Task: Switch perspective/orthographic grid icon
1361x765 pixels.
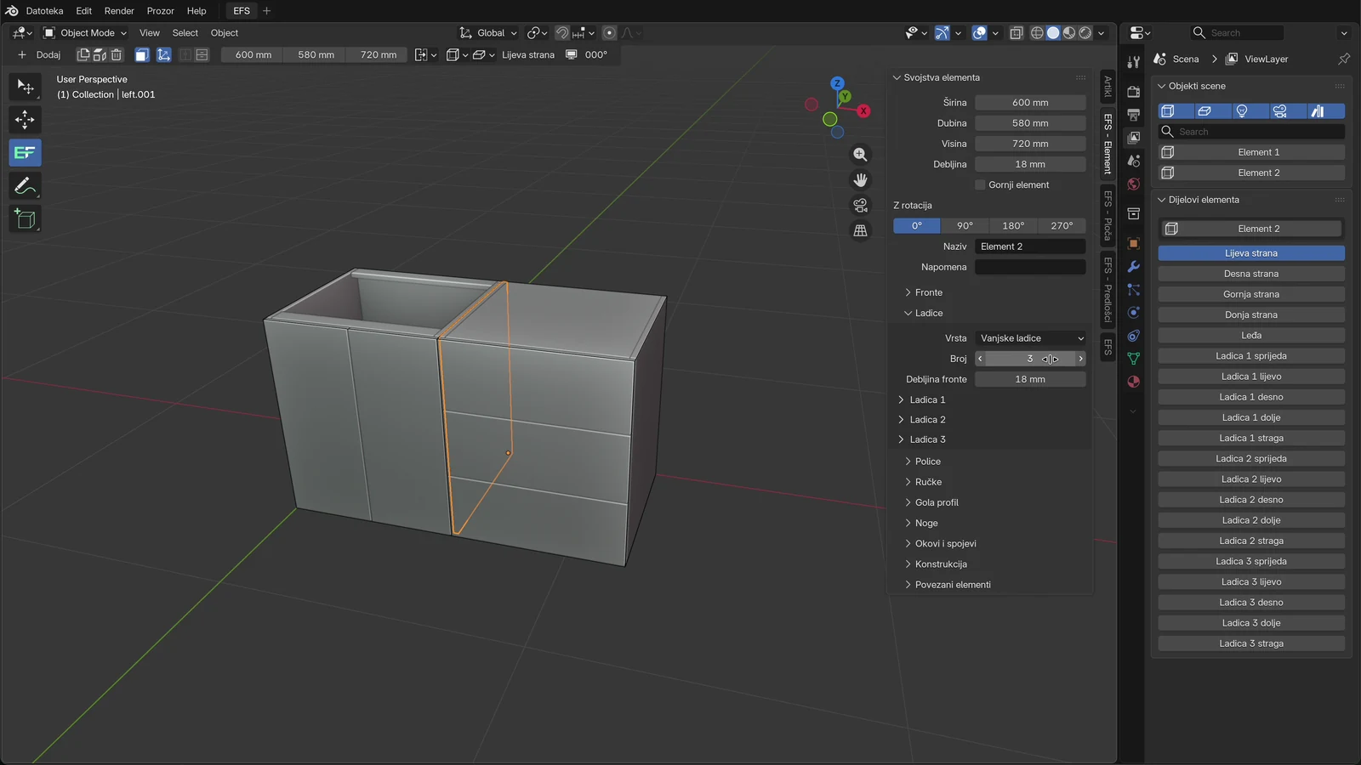Action: click(x=861, y=231)
